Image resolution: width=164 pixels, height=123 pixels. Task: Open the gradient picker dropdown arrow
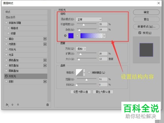point(104,36)
